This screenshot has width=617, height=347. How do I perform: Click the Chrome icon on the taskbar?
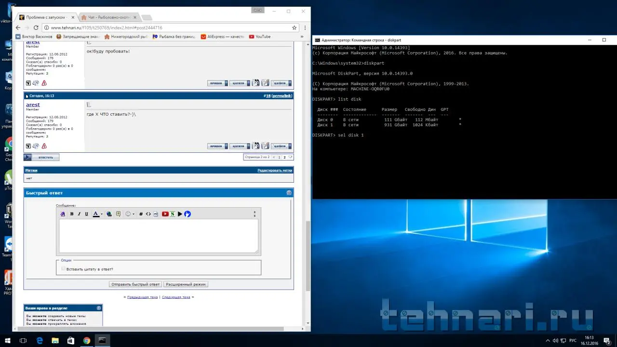click(x=87, y=340)
